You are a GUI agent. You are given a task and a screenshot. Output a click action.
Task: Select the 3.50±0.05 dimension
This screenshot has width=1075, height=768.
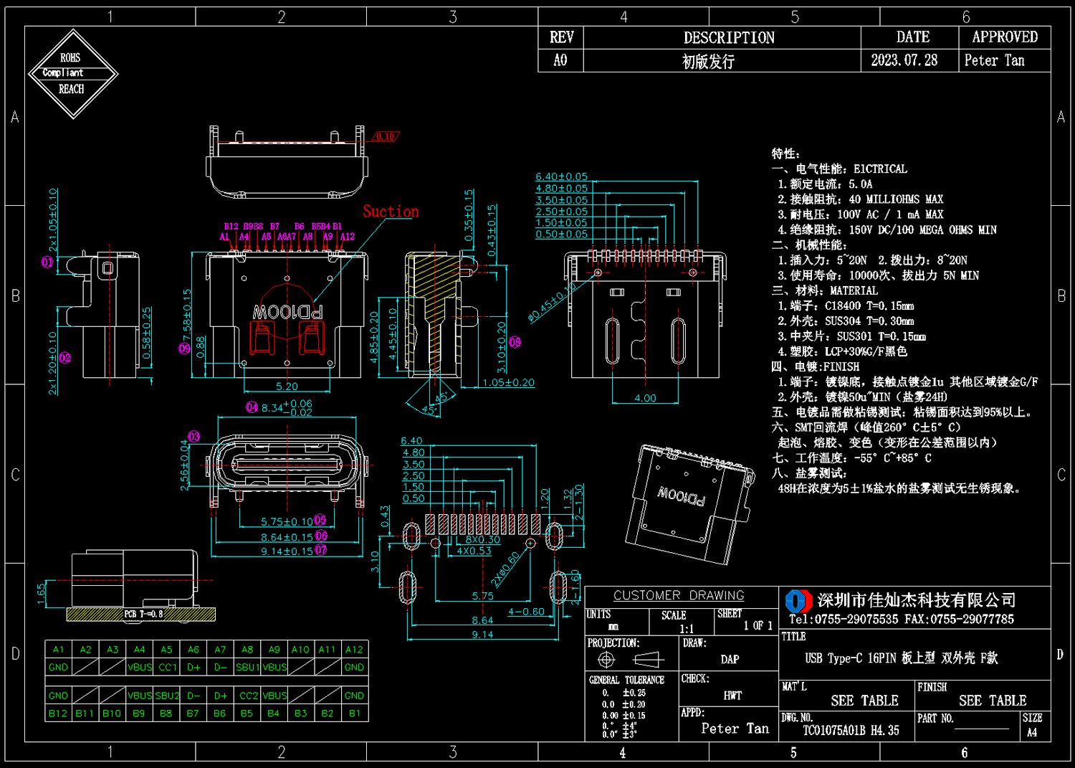click(x=561, y=199)
